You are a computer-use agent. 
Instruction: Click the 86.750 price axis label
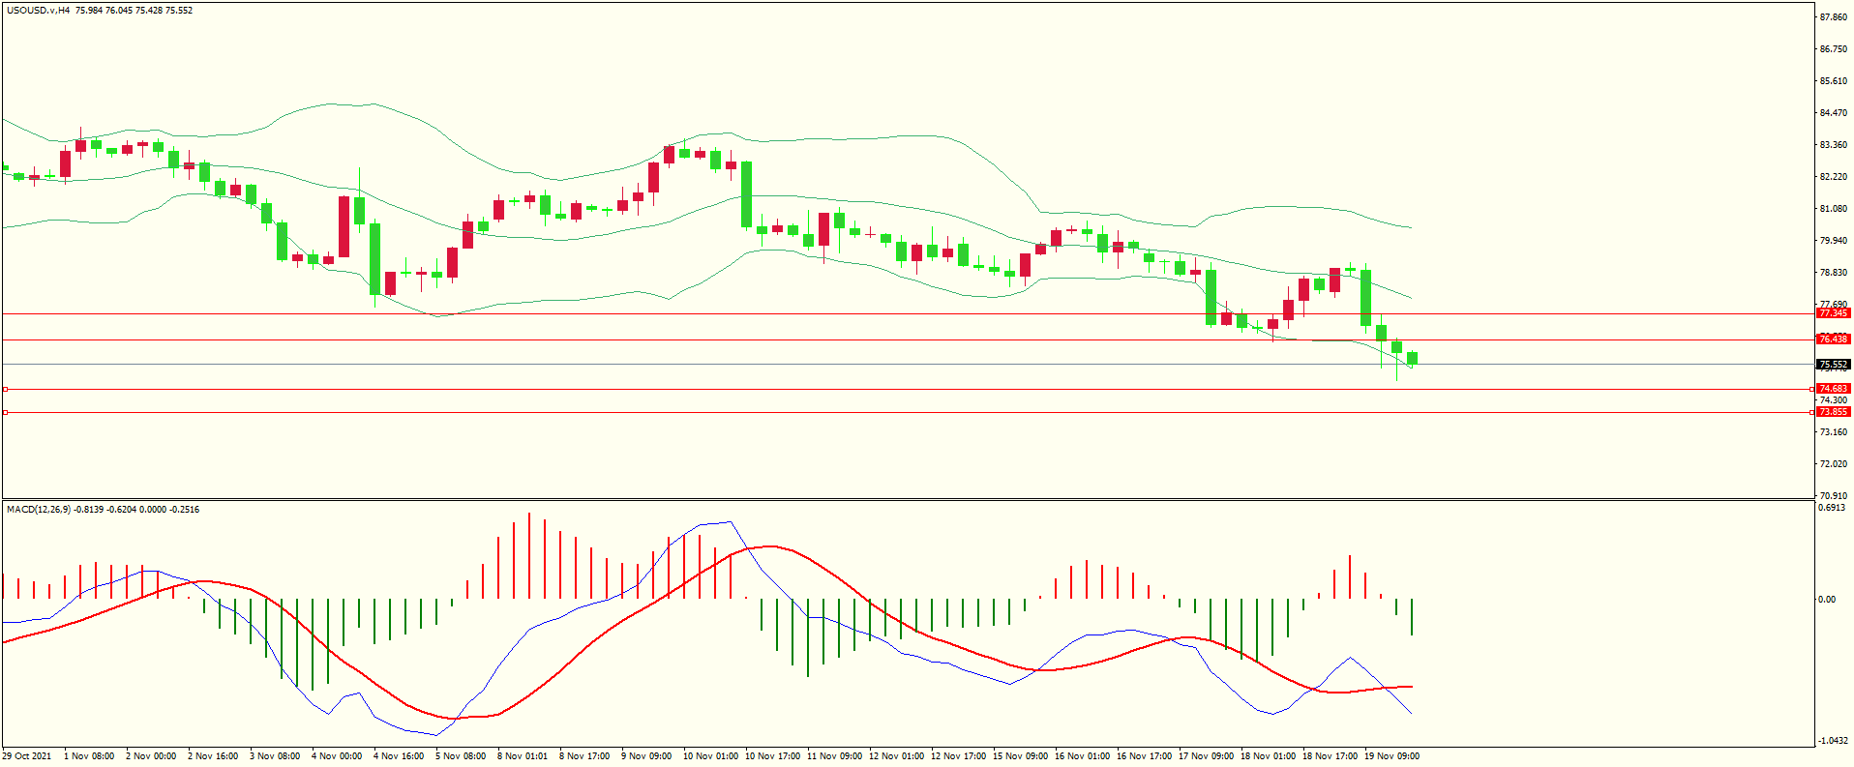coord(1834,49)
